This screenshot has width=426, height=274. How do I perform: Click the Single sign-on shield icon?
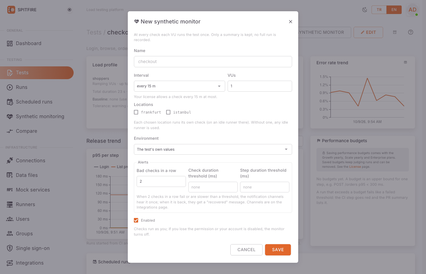click(10, 248)
